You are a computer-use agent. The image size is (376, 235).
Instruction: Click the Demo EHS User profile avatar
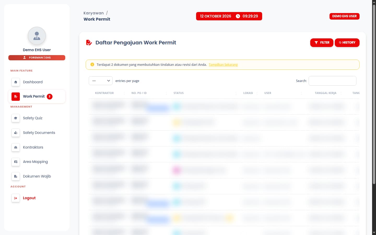37,36
